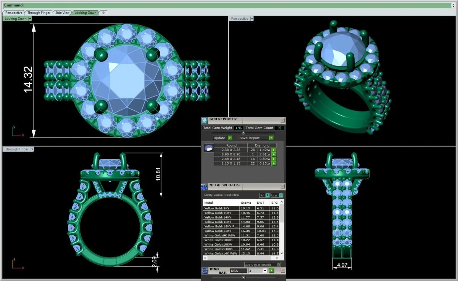Click the Update button label
This screenshot has height=281, width=458.
(219, 138)
